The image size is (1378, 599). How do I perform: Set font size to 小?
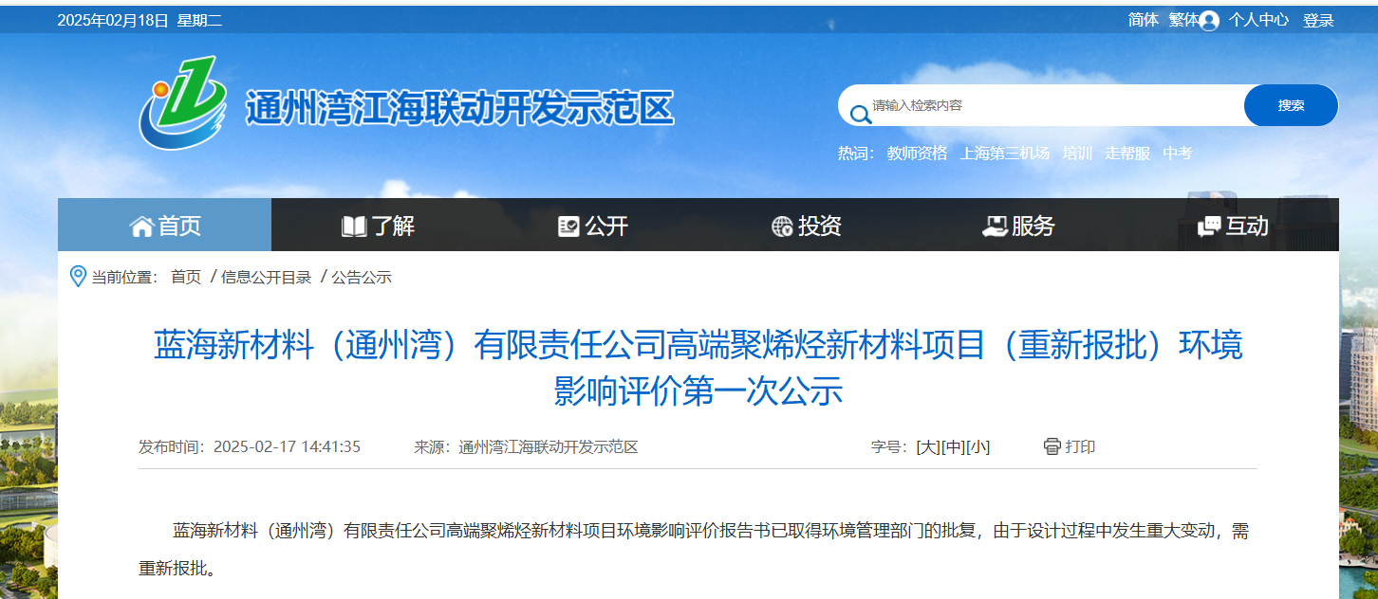(x=978, y=447)
